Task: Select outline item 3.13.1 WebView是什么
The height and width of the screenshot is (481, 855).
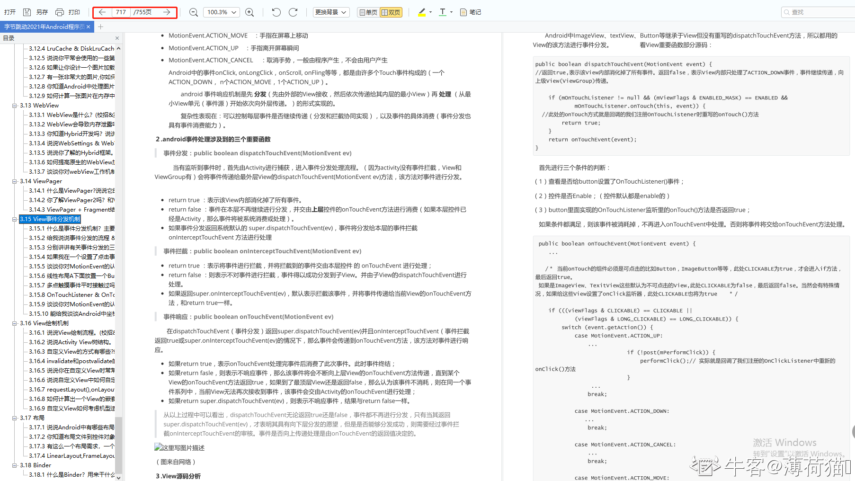Action: coord(71,115)
